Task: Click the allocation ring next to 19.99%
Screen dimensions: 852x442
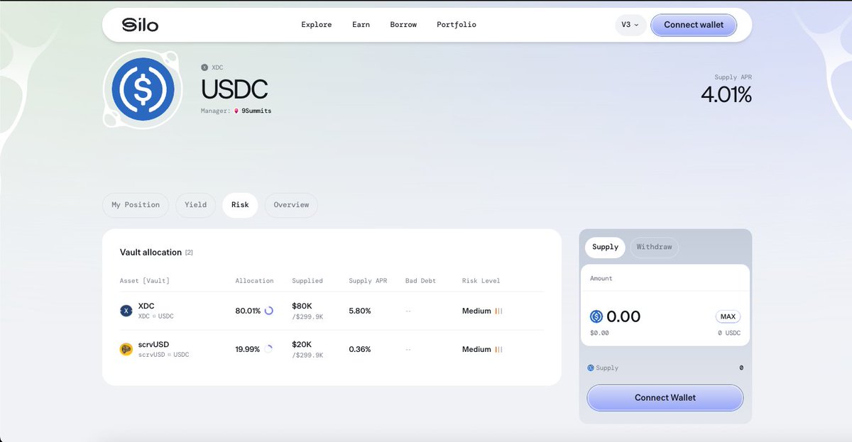Action: pyautogui.click(x=269, y=349)
